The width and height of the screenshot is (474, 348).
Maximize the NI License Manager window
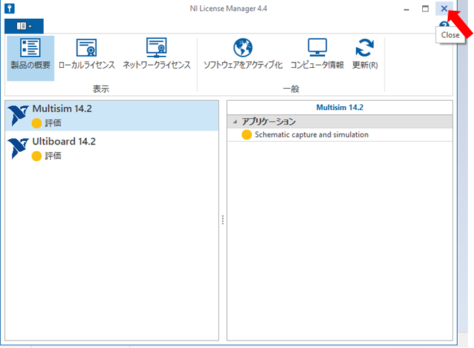tap(425, 9)
